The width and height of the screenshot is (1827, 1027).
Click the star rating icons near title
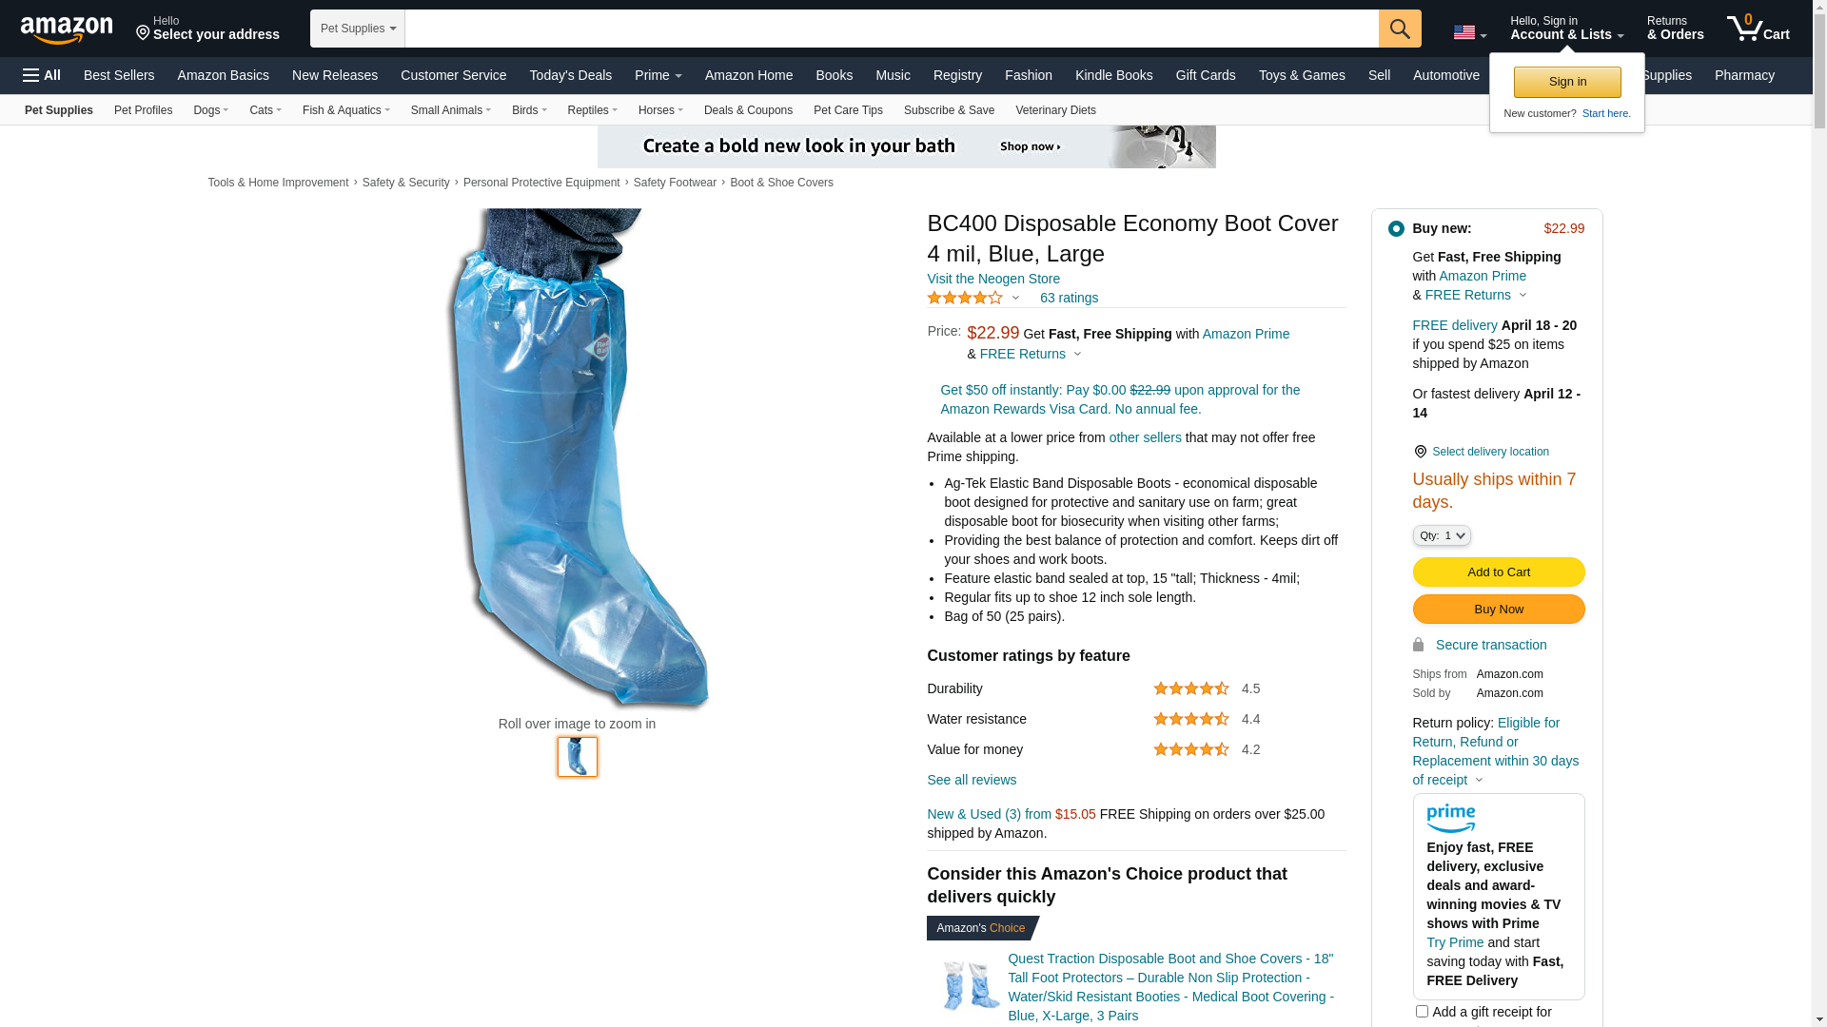(x=965, y=298)
